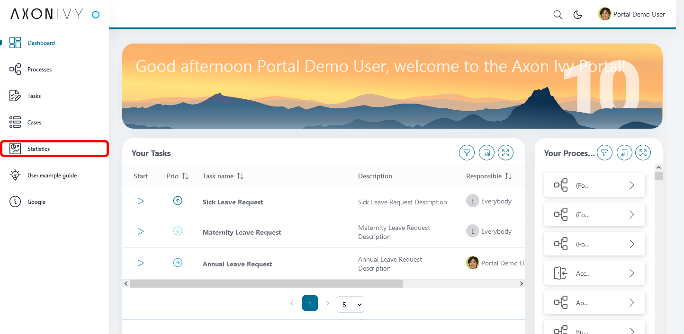Image resolution: width=684 pixels, height=334 pixels.
Task: Open Maternity Leave Request task name
Action: click(242, 232)
